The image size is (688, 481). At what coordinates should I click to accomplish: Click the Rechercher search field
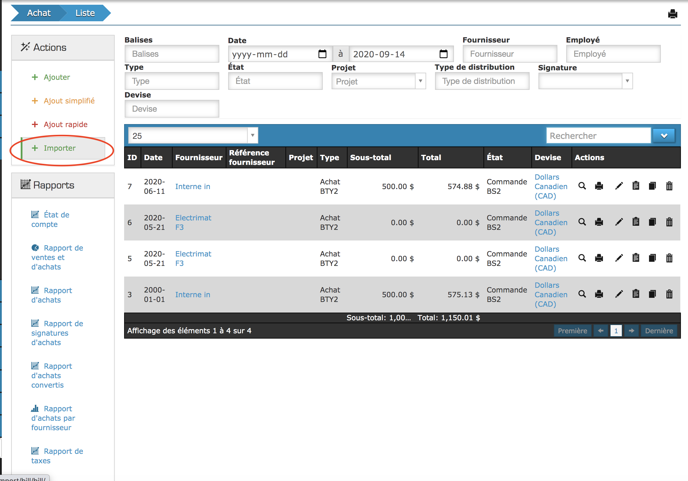pyautogui.click(x=598, y=136)
